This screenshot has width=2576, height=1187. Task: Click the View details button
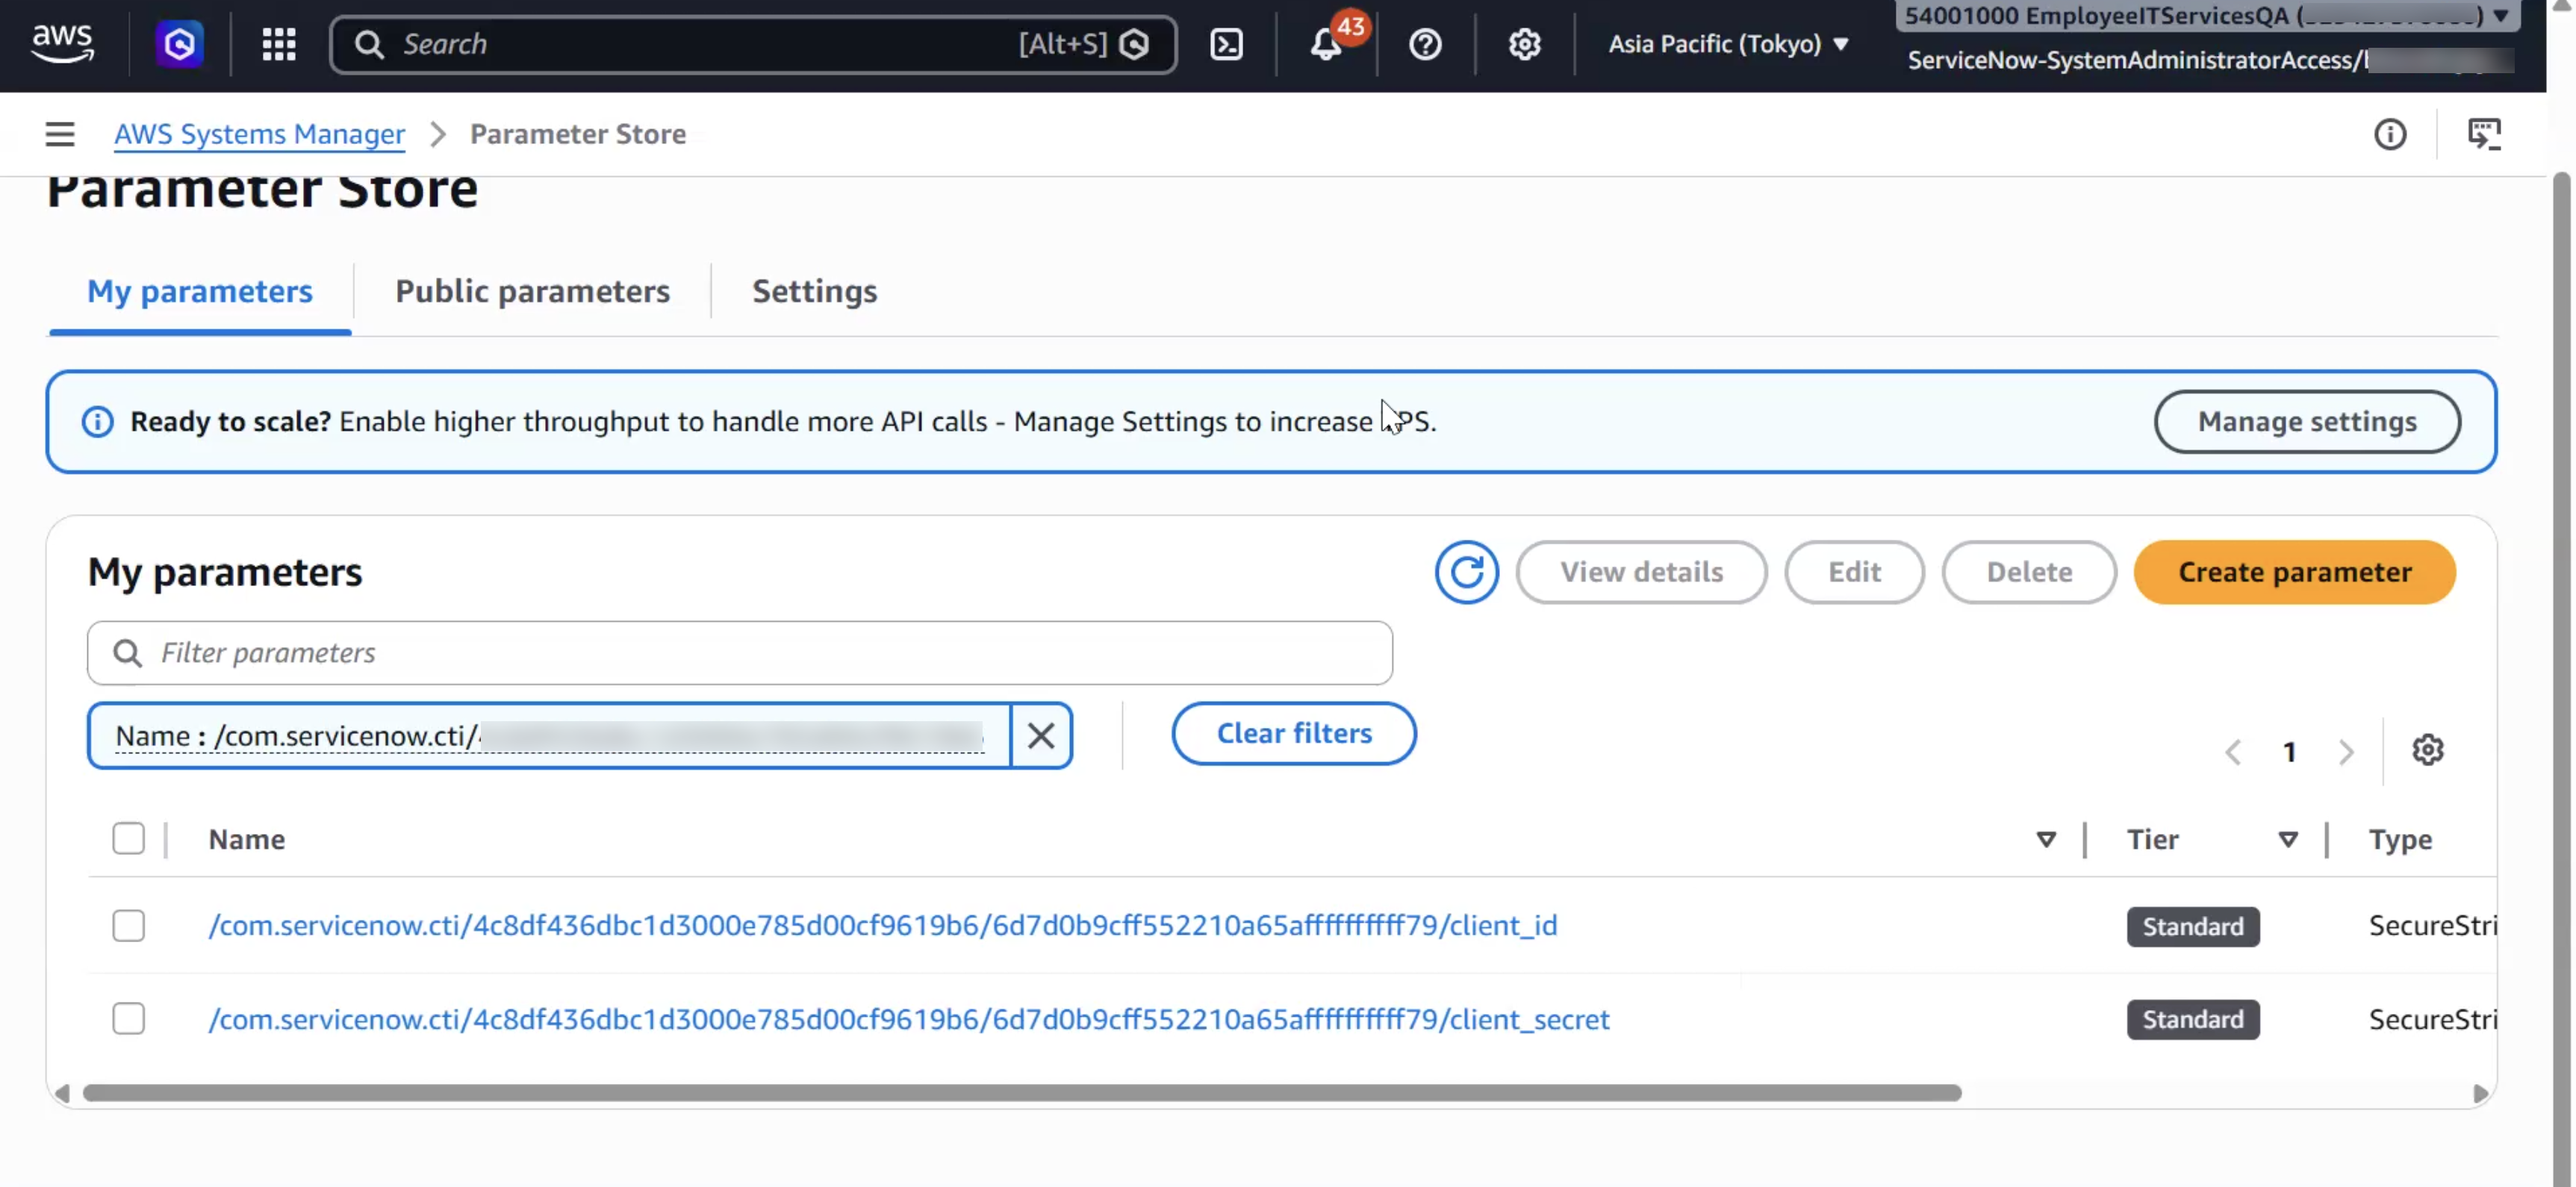pyautogui.click(x=1641, y=572)
